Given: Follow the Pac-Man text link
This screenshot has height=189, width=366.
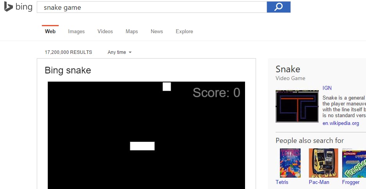Looking at the screenshot, I should (x=319, y=182).
